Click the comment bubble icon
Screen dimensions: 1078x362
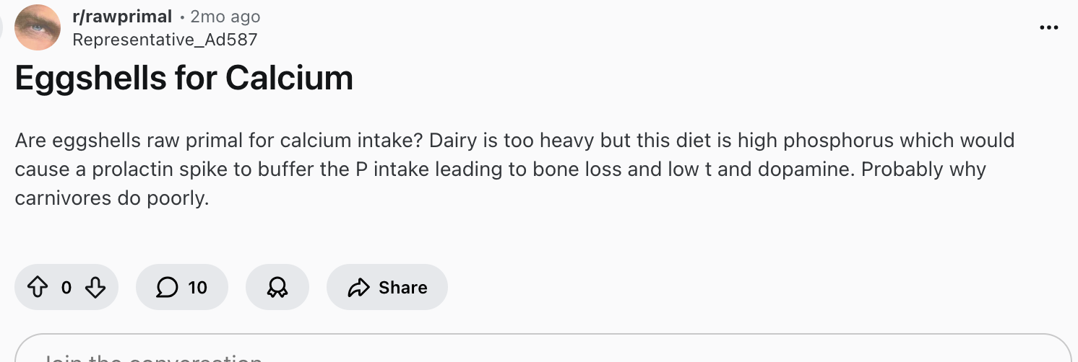[167, 288]
